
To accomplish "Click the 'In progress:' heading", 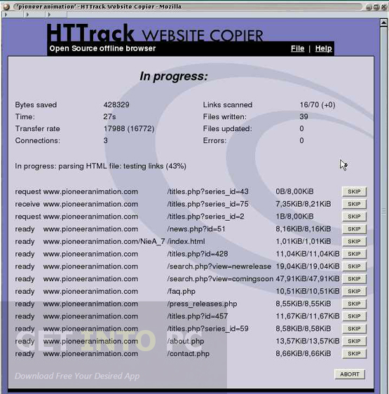I will point(174,76).
